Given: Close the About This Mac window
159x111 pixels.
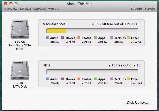Looking at the screenshot, I should (6, 4).
